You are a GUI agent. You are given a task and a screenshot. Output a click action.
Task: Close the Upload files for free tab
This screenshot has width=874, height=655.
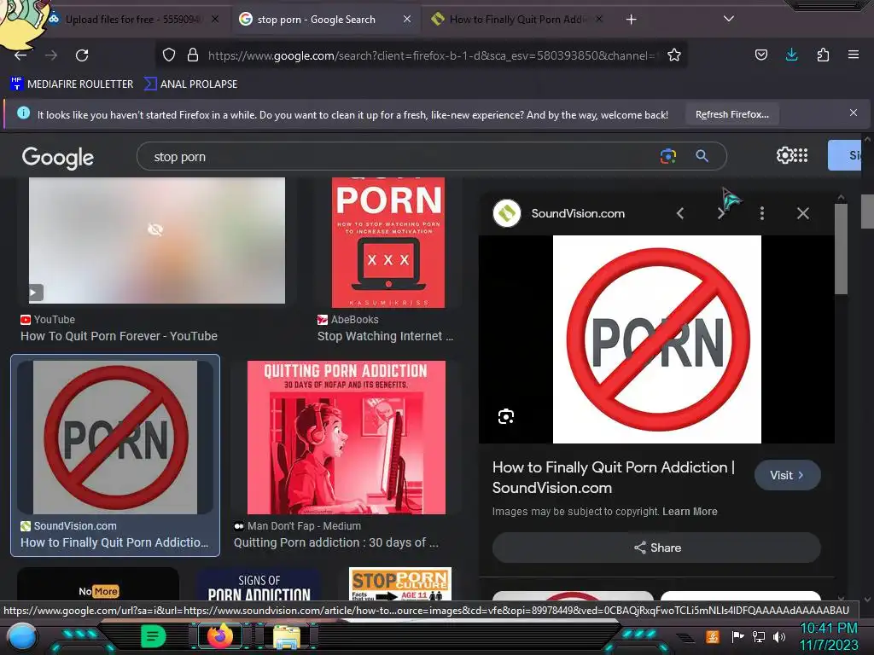click(215, 20)
